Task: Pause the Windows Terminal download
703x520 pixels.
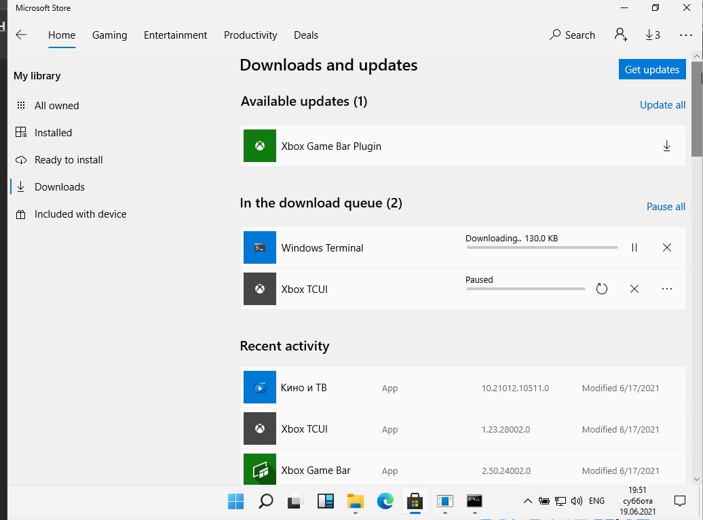Action: (x=634, y=247)
